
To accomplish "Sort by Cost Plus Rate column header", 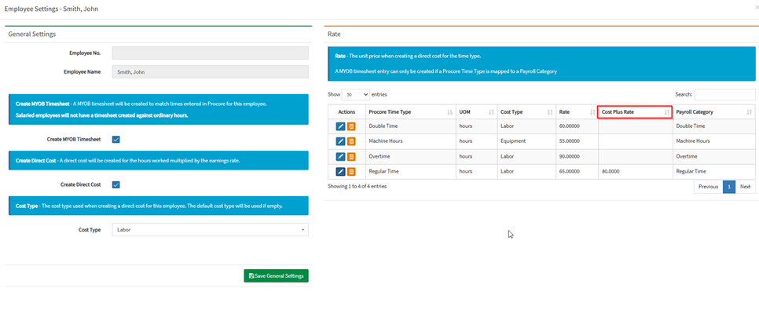I will pos(635,111).
